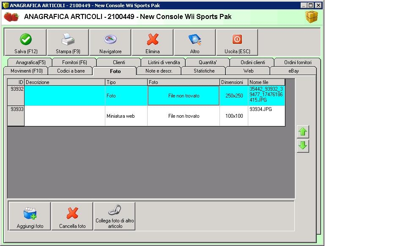Select the Quantita' tab
Image resolution: width=406 pixels, height=246 pixels.
coord(208,62)
